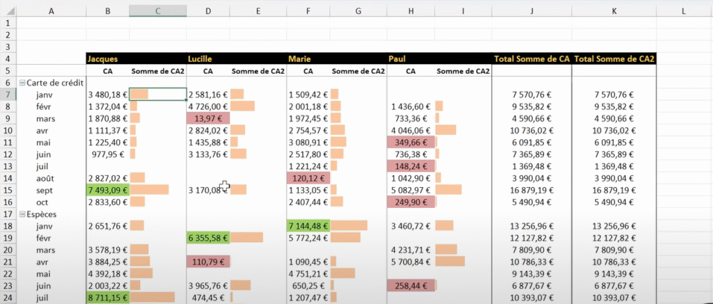Click cell with 5 082,97 €
This screenshot has height=304, width=713.
tap(411, 190)
